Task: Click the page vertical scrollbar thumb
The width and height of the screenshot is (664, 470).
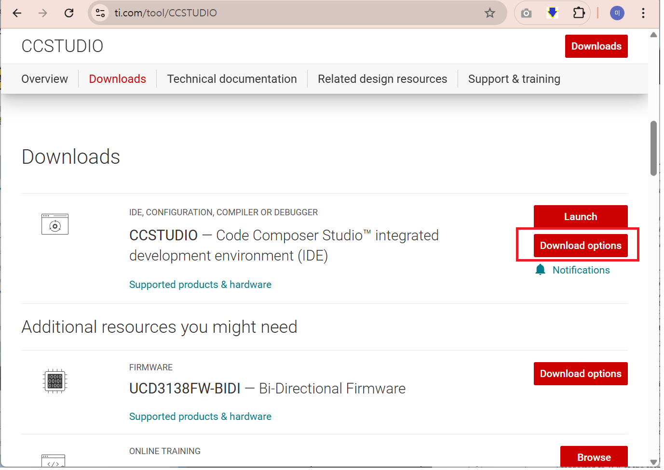Action: [653, 148]
